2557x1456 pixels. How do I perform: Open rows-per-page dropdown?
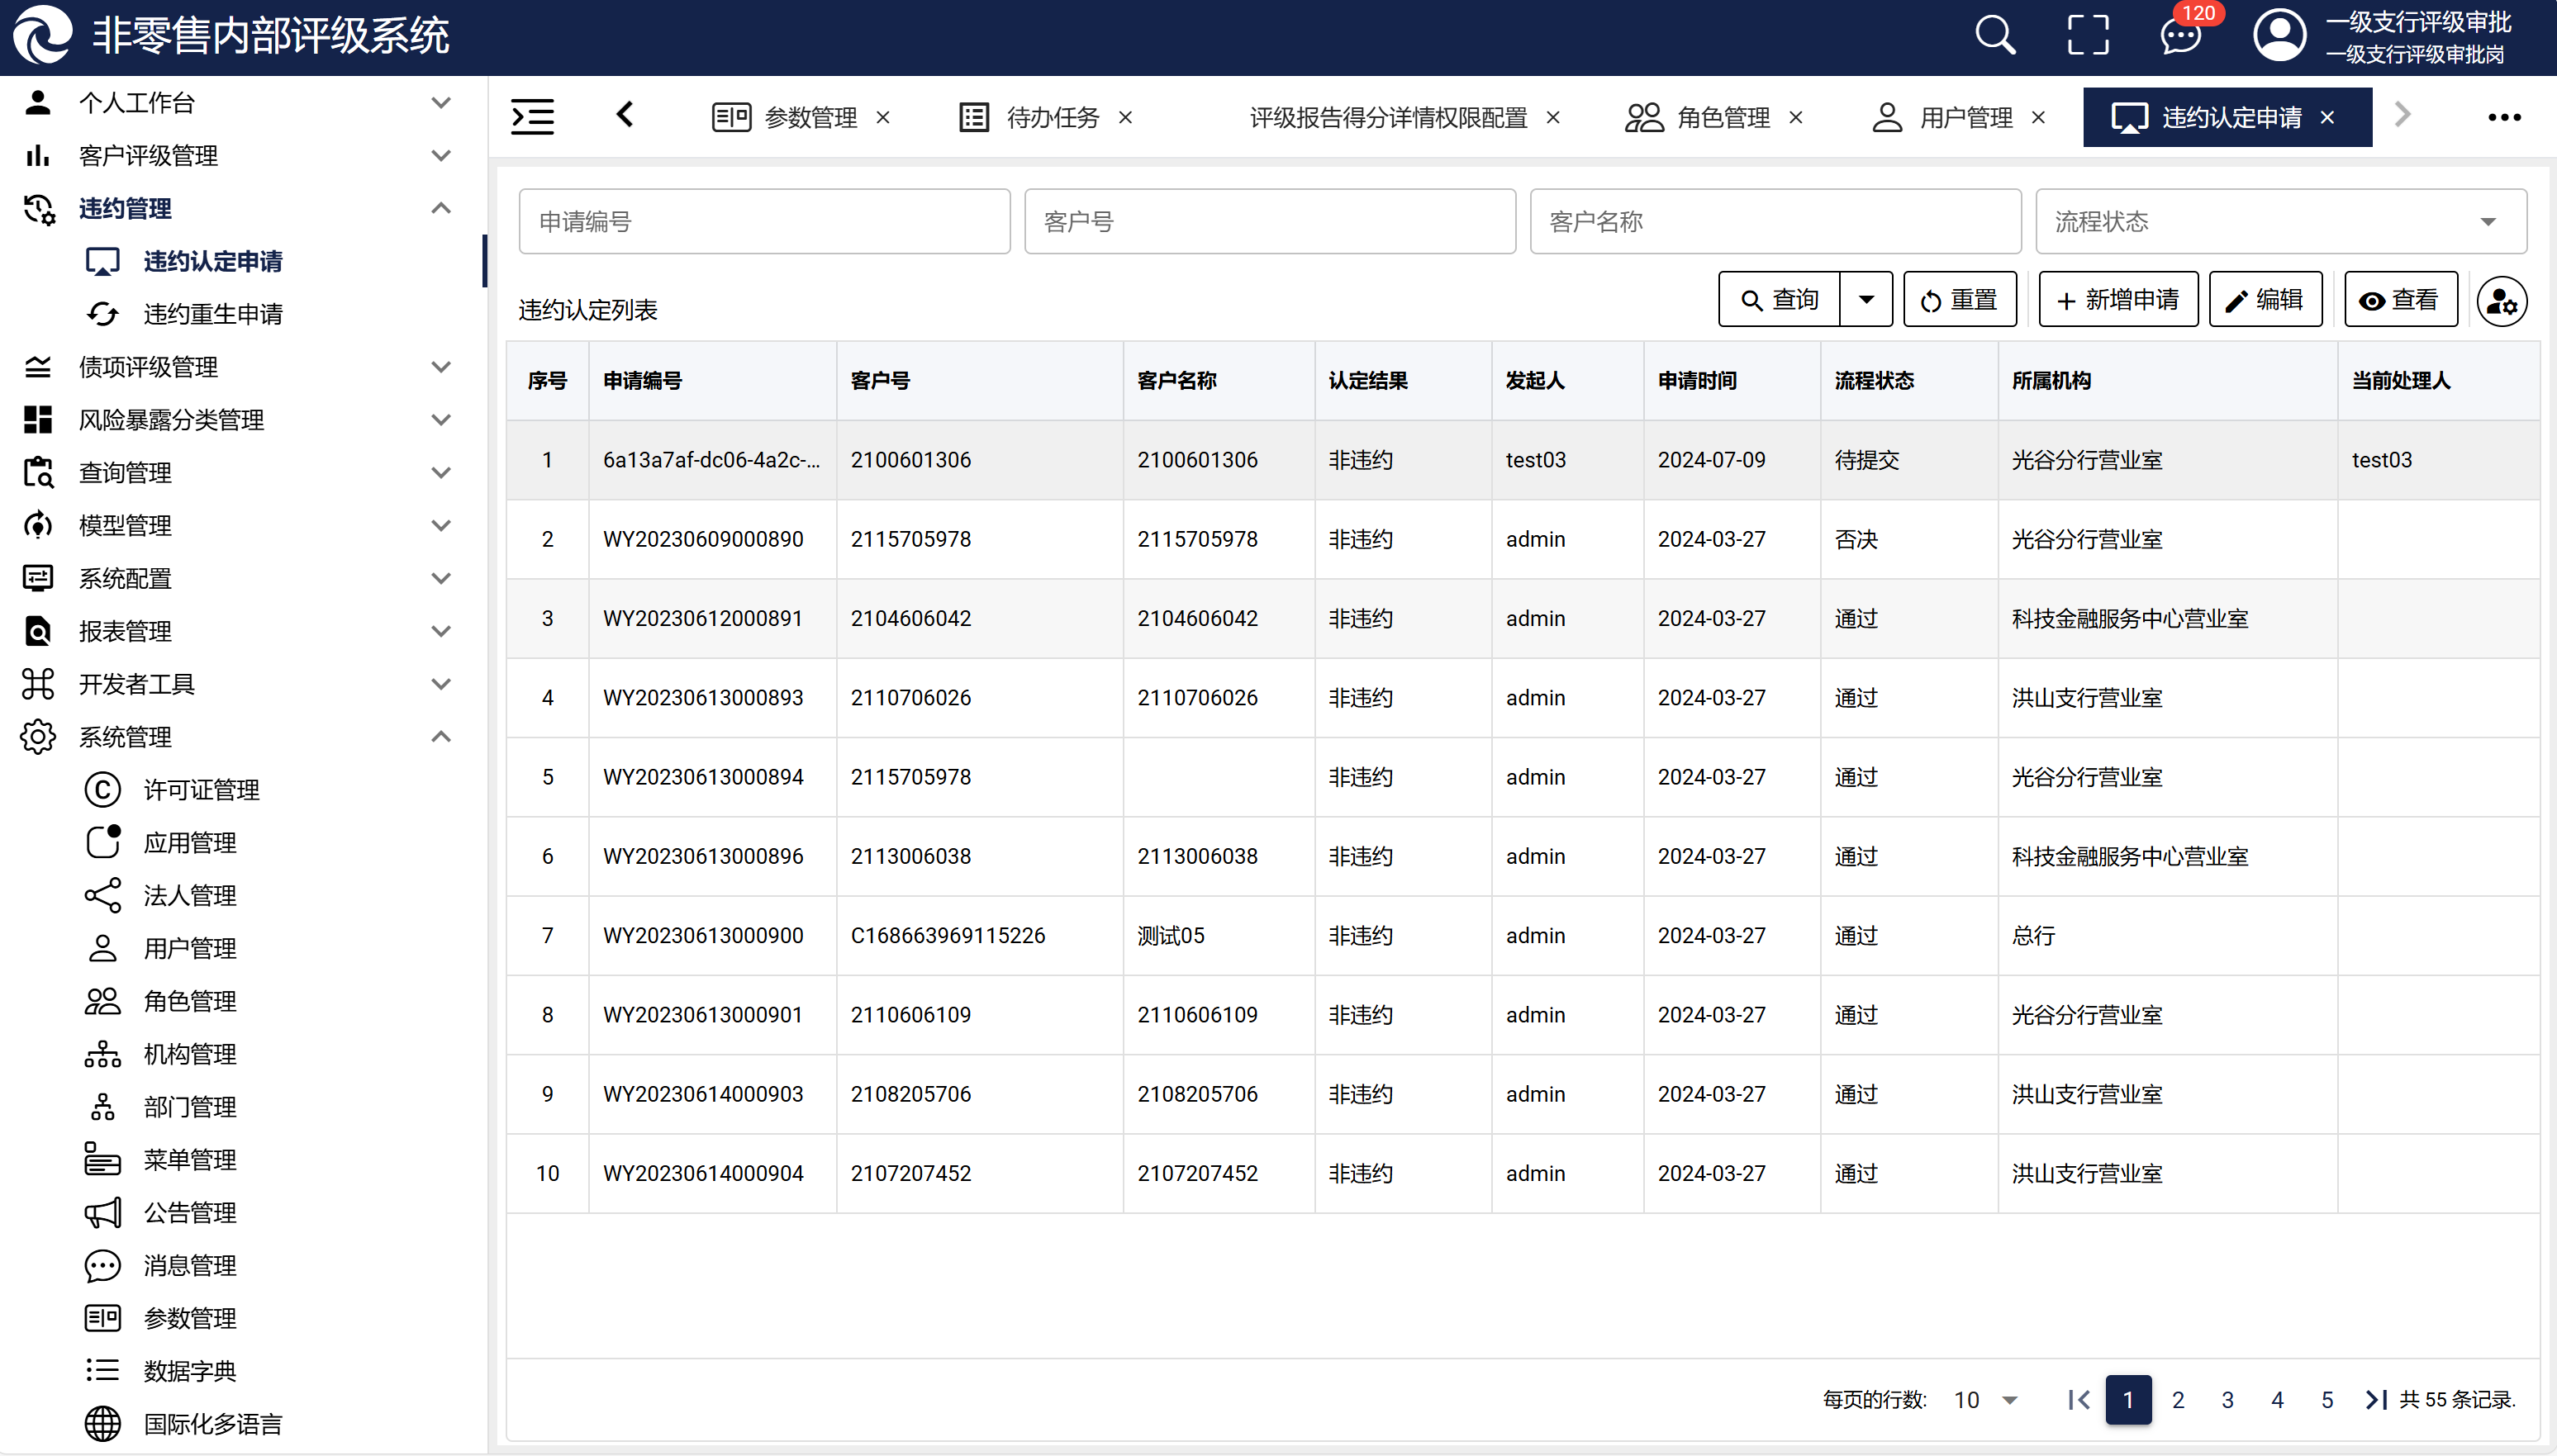pyautogui.click(x=1986, y=1399)
